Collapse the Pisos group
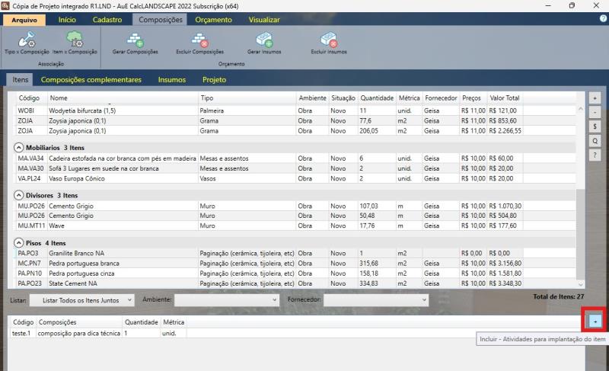 (18, 243)
